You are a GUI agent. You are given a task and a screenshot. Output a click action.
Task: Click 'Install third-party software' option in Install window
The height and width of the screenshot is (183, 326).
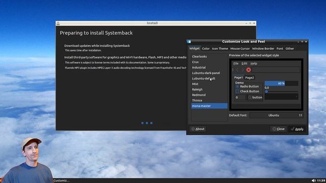(125, 57)
